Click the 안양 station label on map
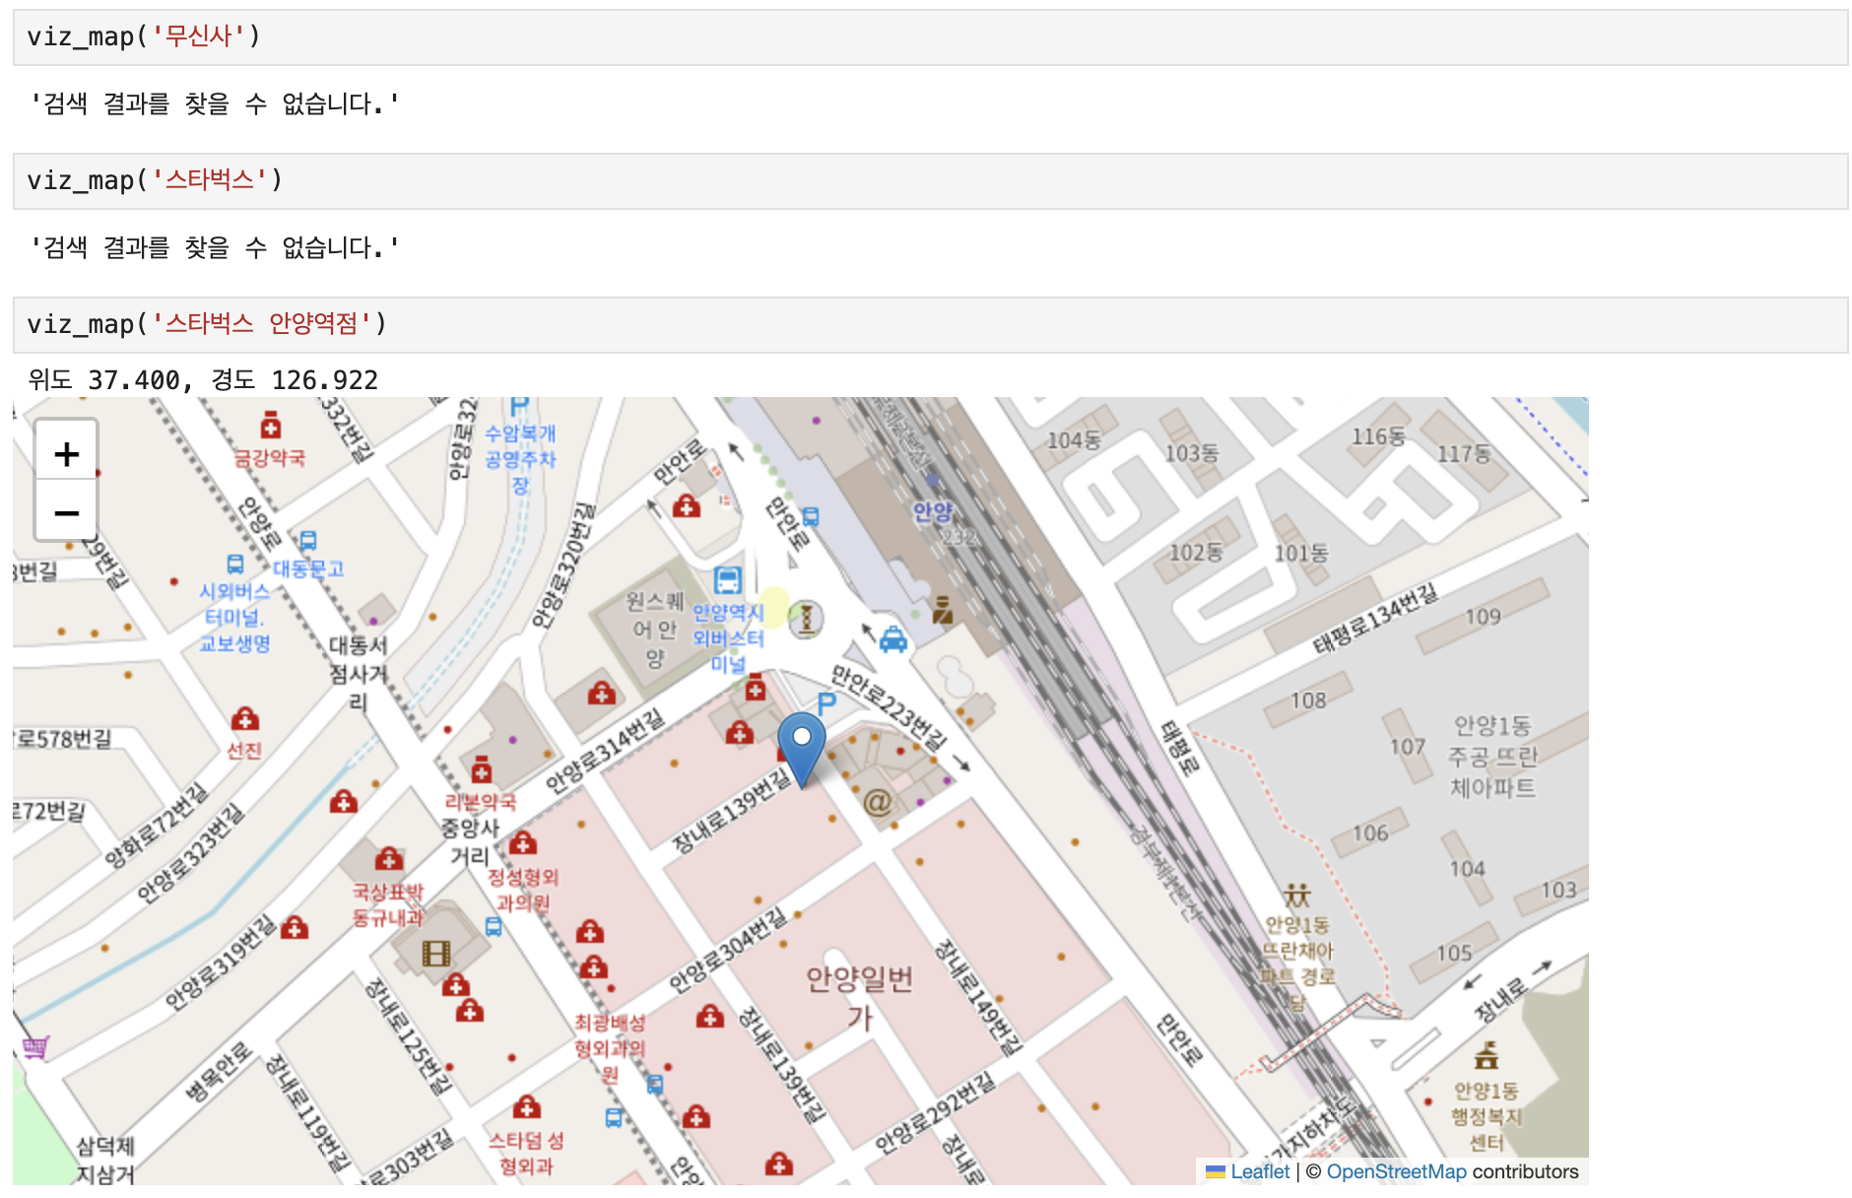The width and height of the screenshot is (1852, 1198). (932, 511)
